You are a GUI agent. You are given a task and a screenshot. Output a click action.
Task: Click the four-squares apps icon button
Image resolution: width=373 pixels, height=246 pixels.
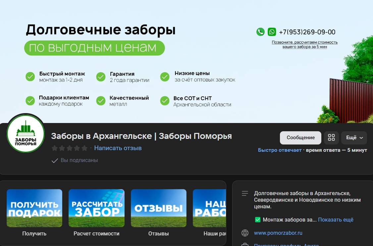coord(331,138)
